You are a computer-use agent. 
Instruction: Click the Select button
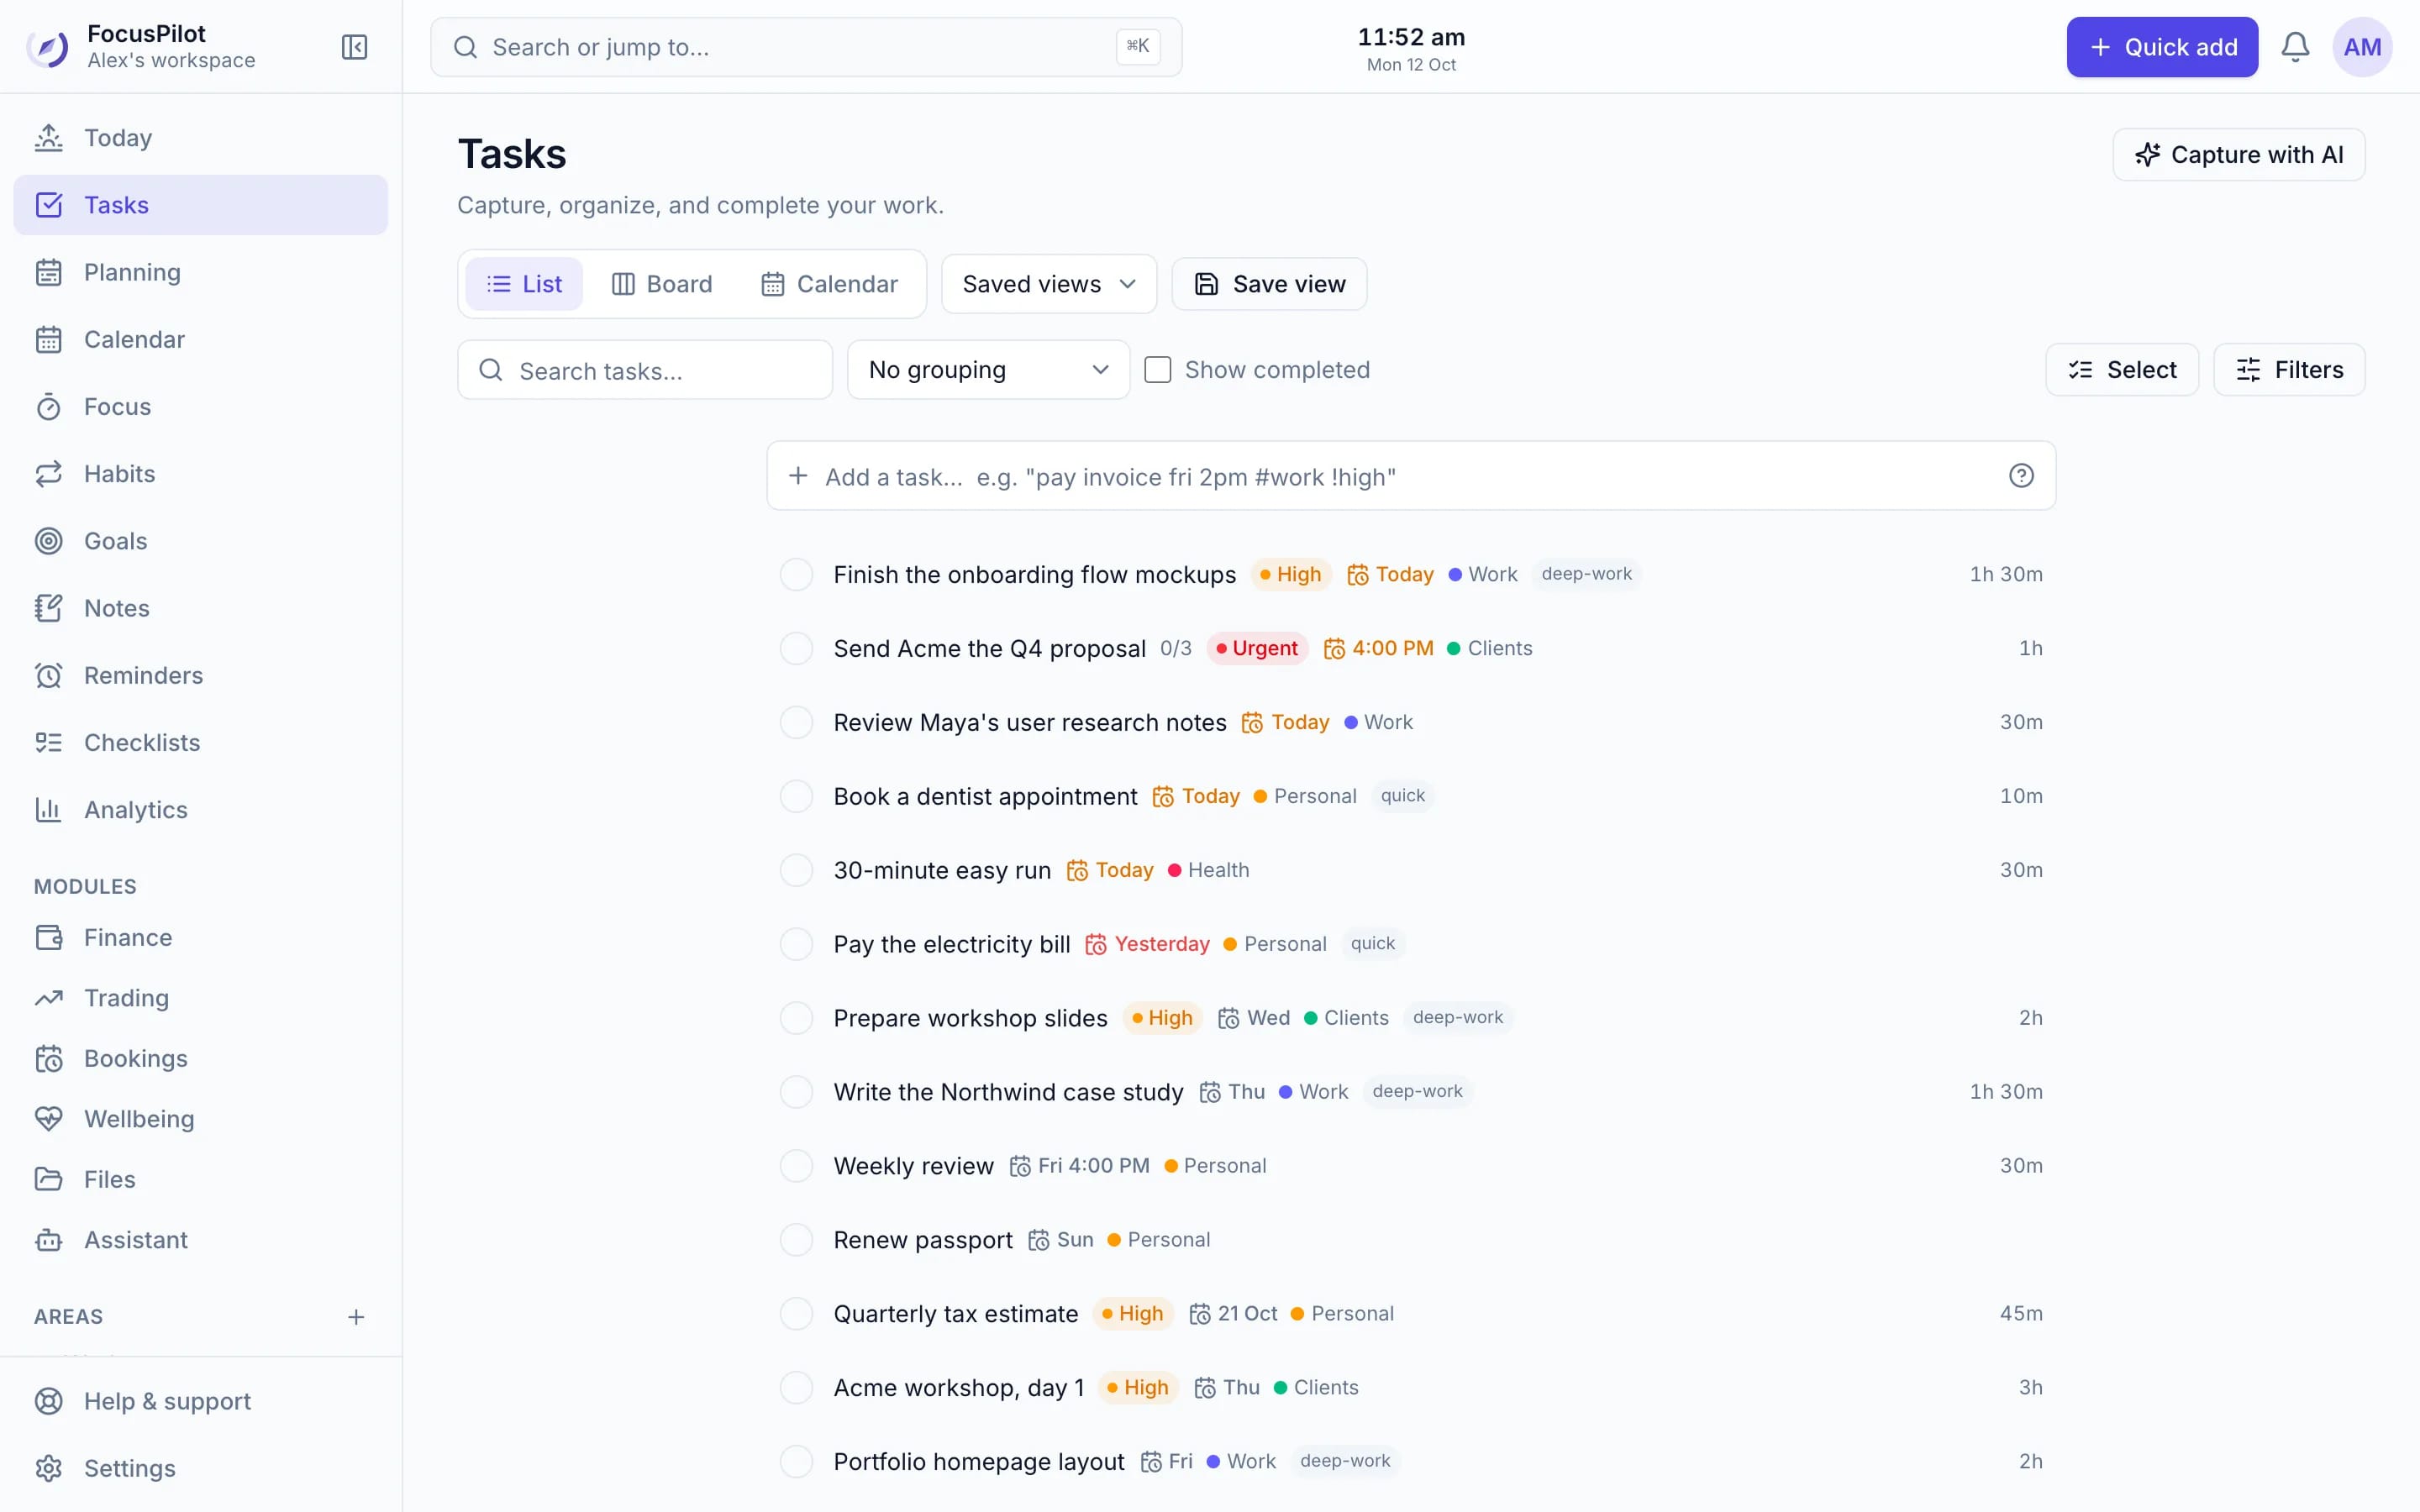(2122, 370)
